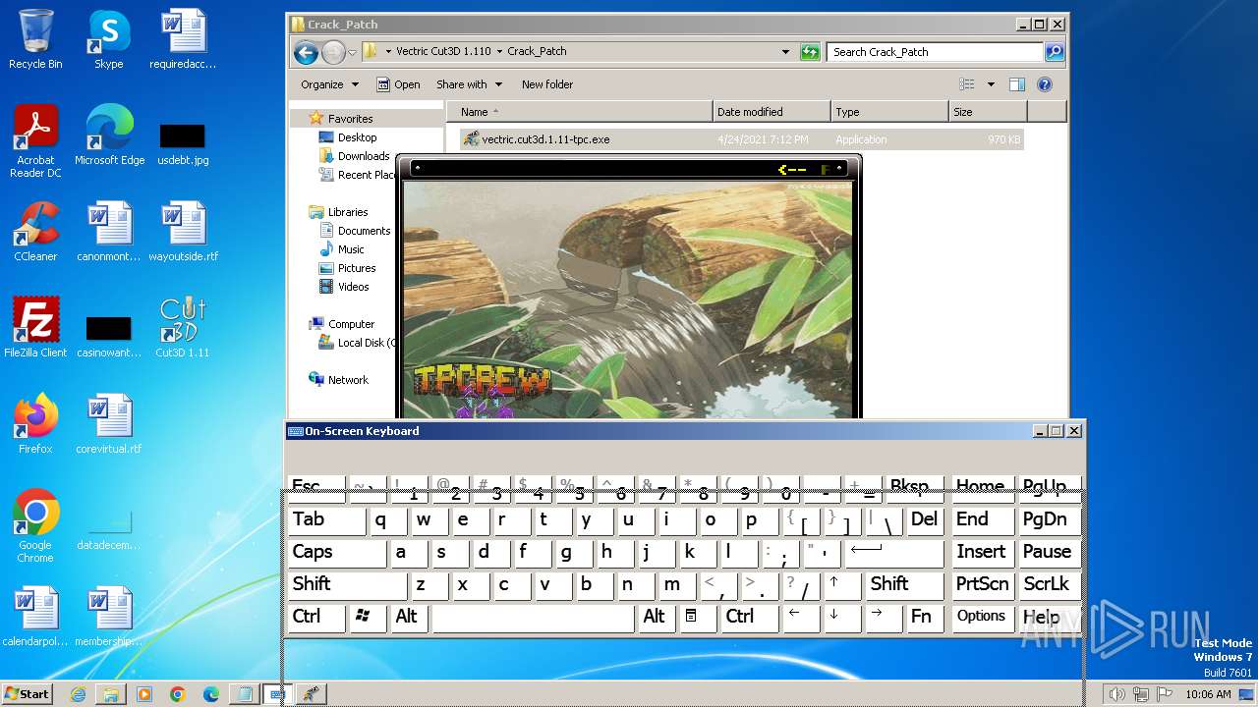Expand the view options dropdown arrow
Screen dimensions: 1258x707
pyautogui.click(x=991, y=84)
